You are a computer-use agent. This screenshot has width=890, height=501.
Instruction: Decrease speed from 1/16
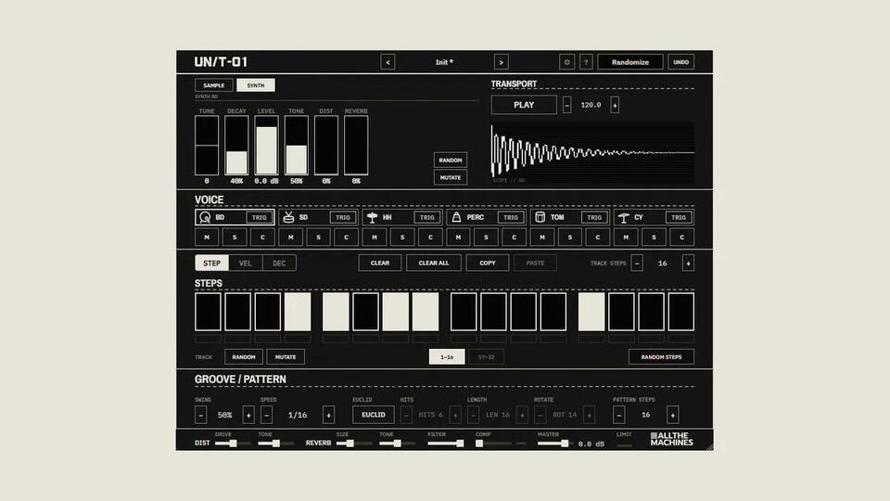(266, 415)
